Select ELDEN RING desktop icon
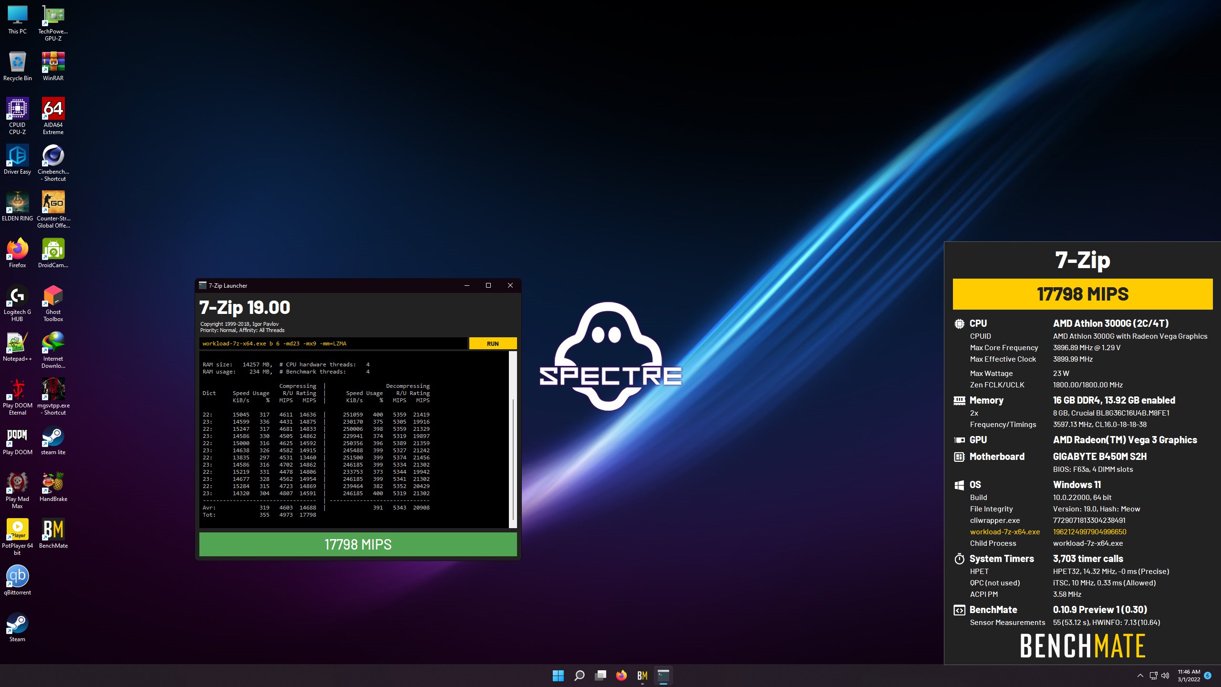1221x687 pixels. [x=17, y=207]
